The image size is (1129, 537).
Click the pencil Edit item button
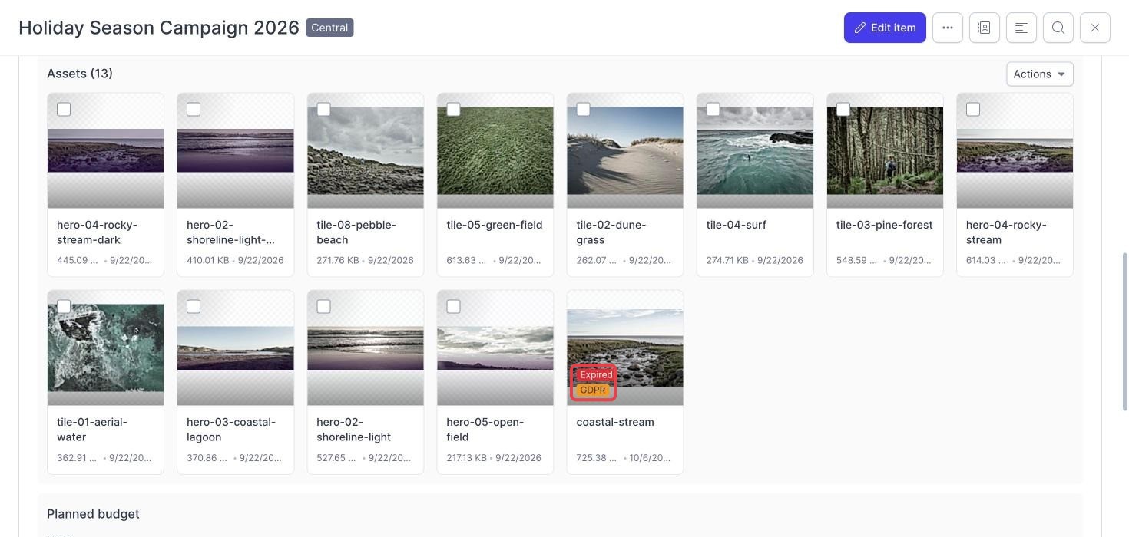click(x=885, y=28)
